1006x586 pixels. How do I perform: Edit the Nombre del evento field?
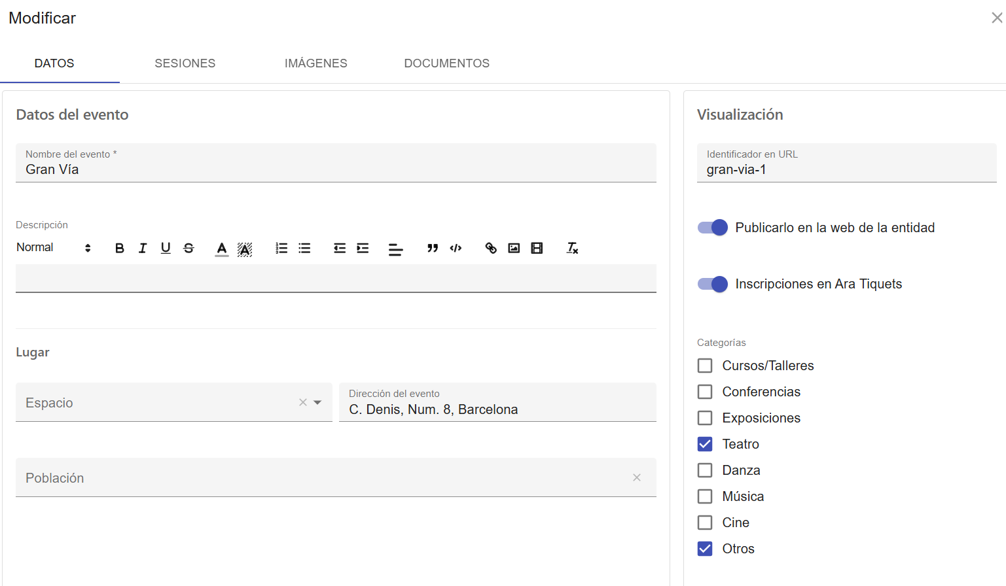click(336, 163)
